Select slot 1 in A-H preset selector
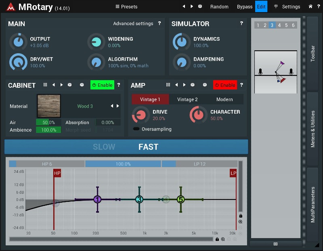 click(258, 25)
